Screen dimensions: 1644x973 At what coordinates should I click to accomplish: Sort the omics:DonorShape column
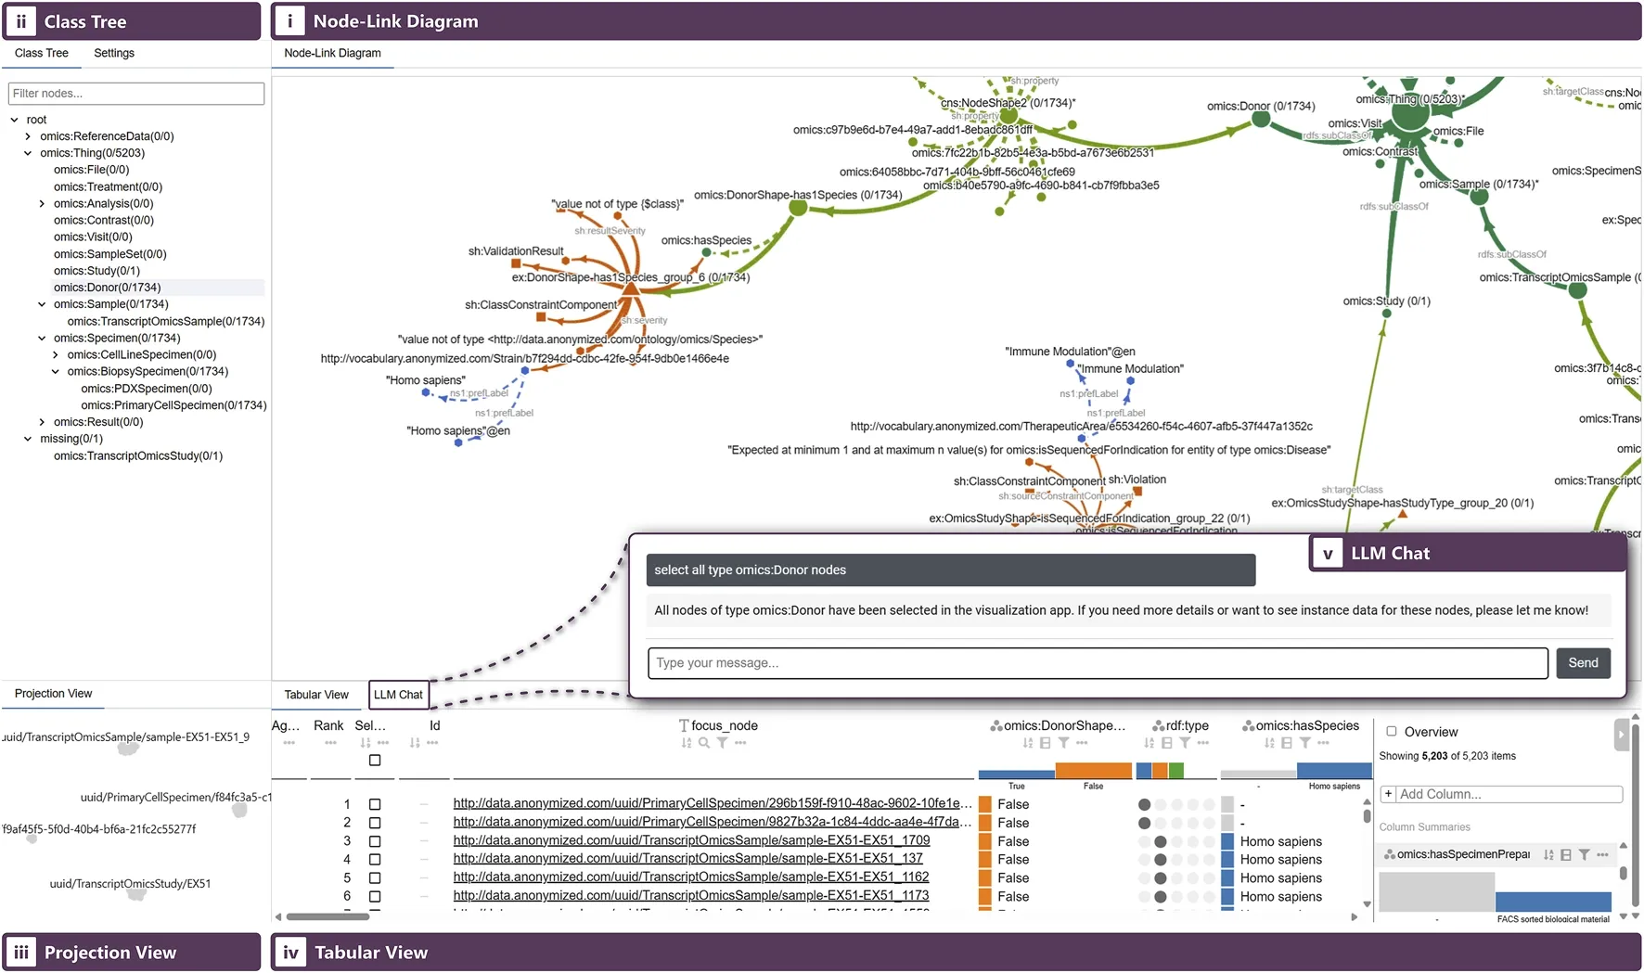(x=1027, y=743)
